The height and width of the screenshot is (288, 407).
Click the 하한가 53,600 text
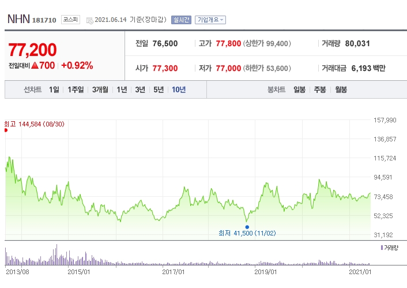point(267,68)
